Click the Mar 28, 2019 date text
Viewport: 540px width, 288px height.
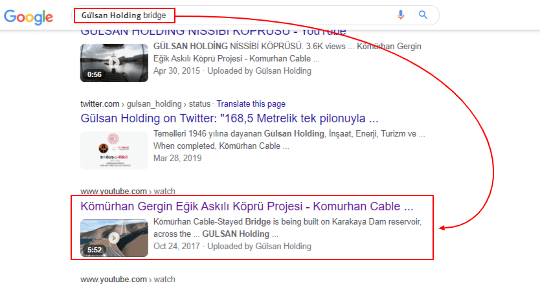(x=177, y=158)
